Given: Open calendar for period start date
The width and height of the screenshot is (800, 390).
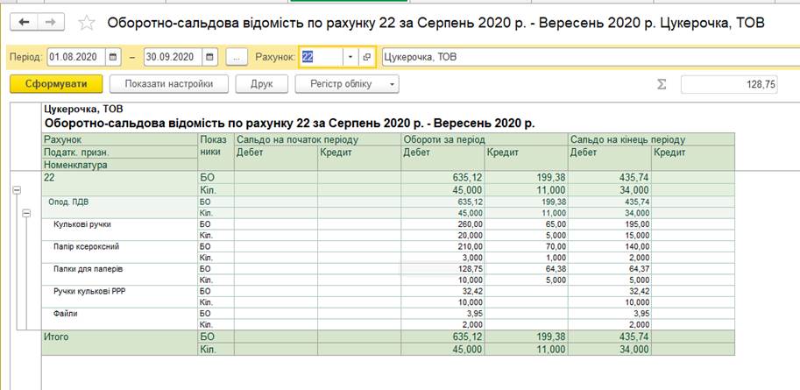Looking at the screenshot, I should coord(113,57).
